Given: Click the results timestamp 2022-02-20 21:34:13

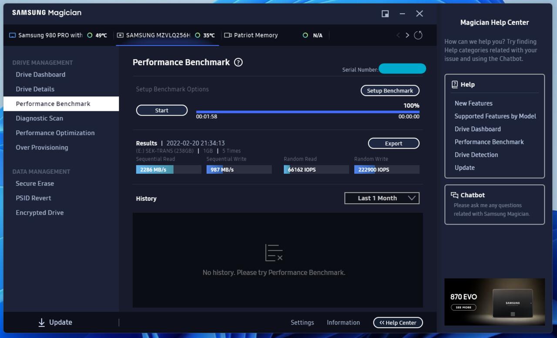Looking at the screenshot, I should click(x=195, y=143).
